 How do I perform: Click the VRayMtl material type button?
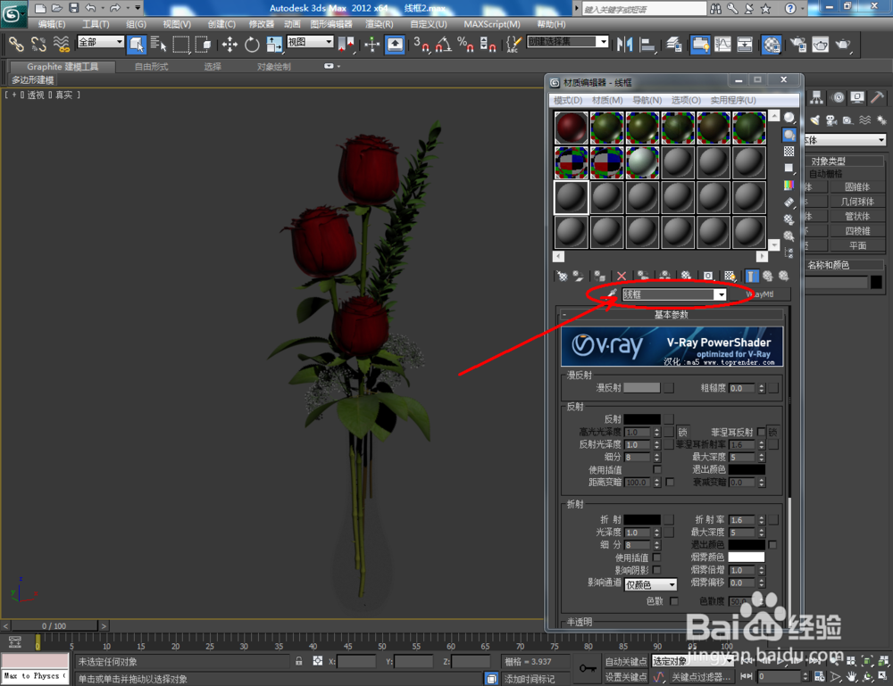tap(760, 294)
